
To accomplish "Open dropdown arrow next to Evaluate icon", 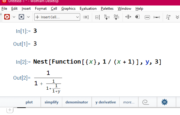I will coord(14,17).
